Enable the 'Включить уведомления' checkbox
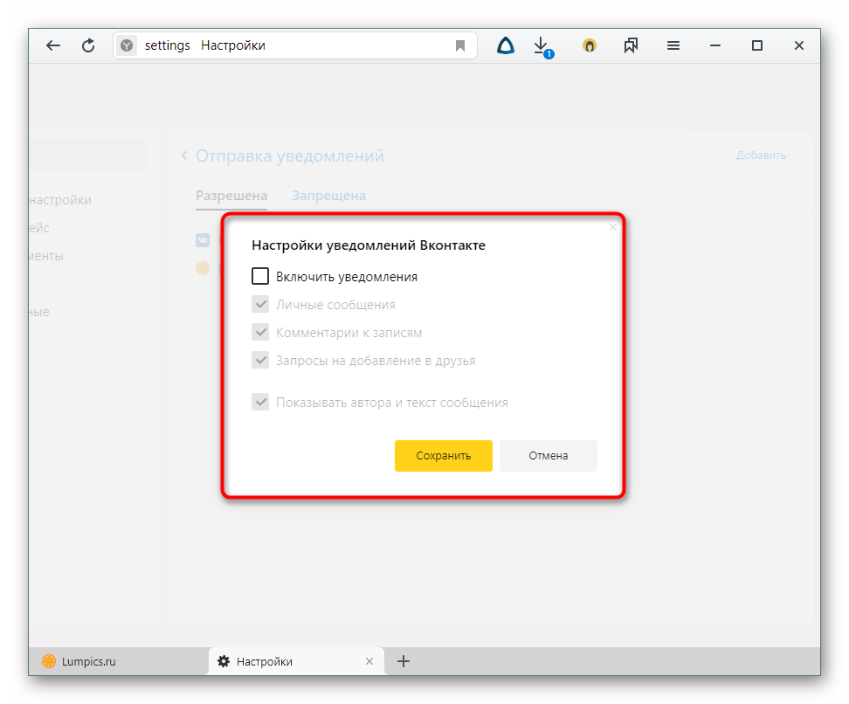The height and width of the screenshot is (704, 849). click(260, 277)
